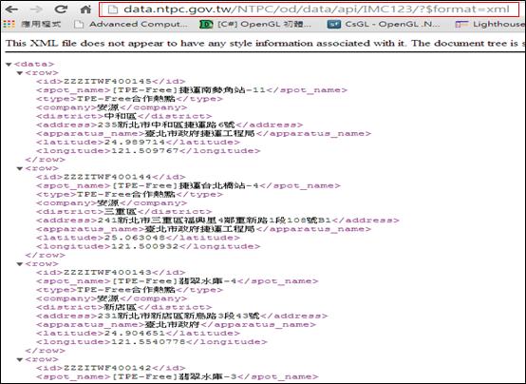The height and width of the screenshot is (384, 526).
Task: Open the Lighthouse bookmark
Action: 490,25
